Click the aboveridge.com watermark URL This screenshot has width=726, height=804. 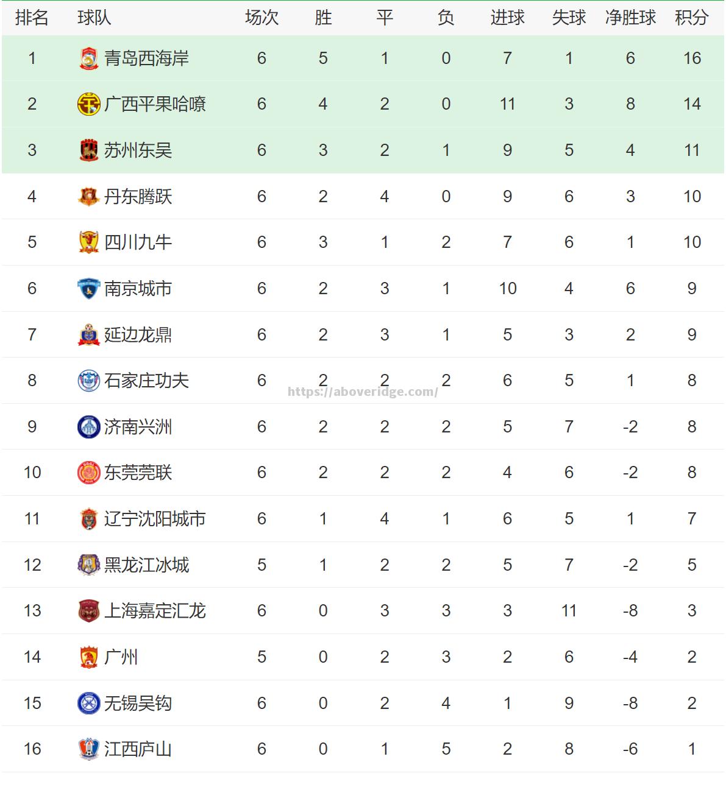click(x=362, y=392)
